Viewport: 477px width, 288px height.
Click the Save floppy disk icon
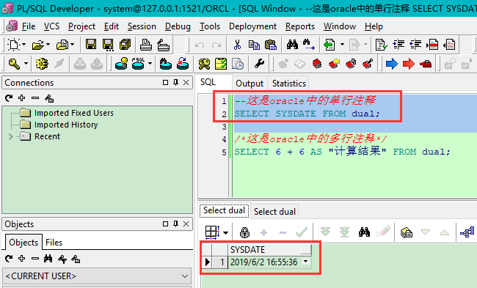click(91, 45)
